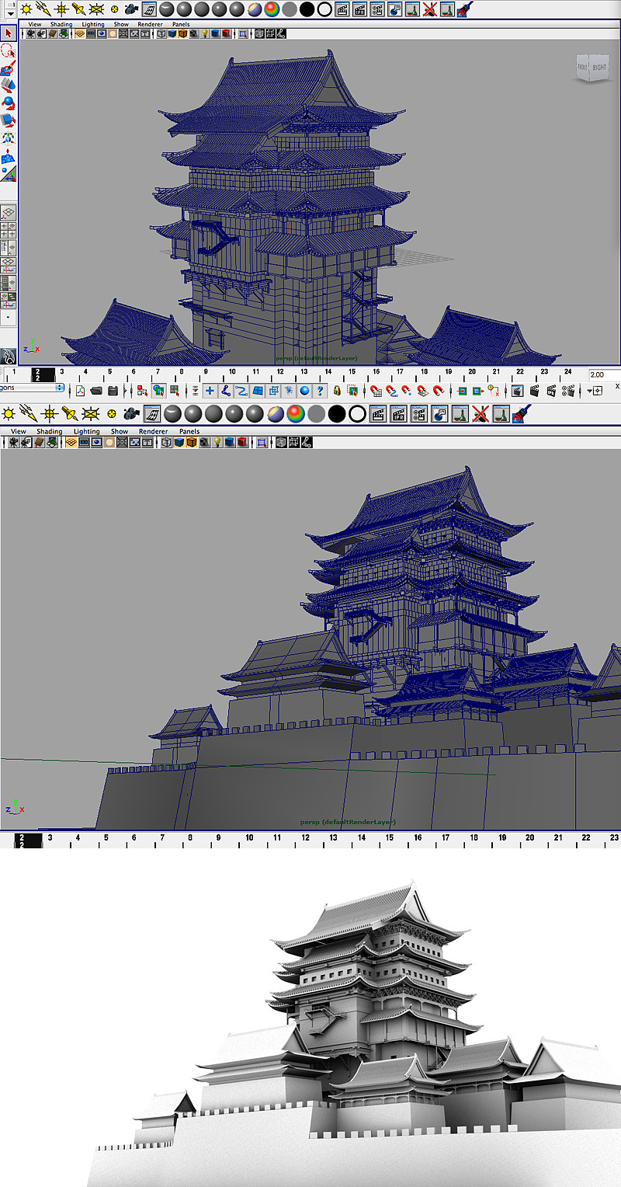Image resolution: width=621 pixels, height=1187 pixels.
Task: Activate the Lasso select tool
Action: point(9,50)
